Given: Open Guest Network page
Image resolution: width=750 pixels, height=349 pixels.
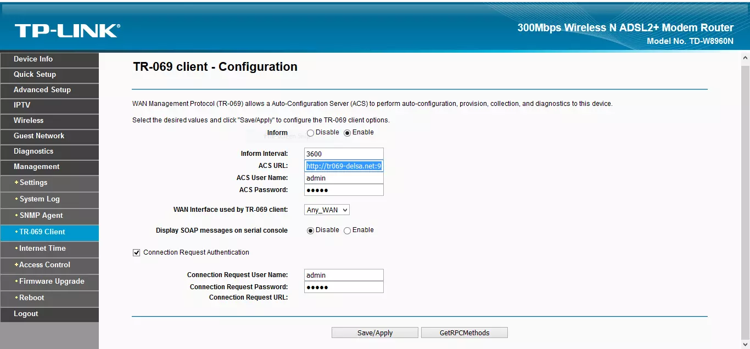Looking at the screenshot, I should [x=49, y=136].
